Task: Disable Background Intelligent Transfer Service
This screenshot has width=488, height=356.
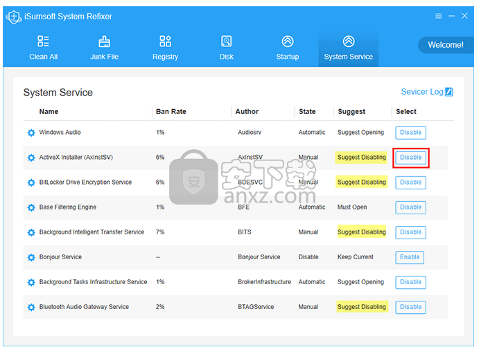Action: (x=410, y=232)
